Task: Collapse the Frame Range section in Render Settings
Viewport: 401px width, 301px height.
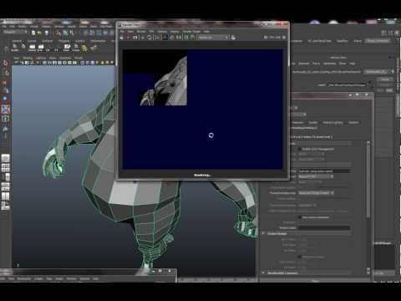Action: point(263,233)
